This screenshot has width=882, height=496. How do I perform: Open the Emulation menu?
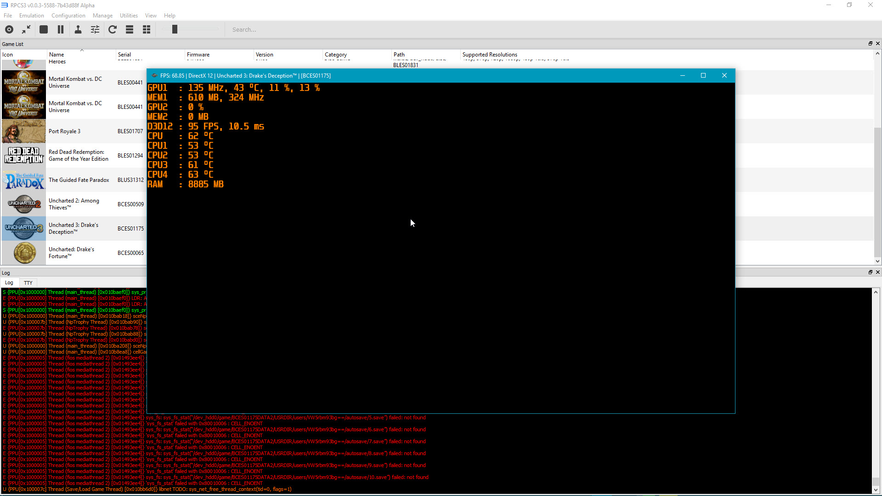[31, 15]
